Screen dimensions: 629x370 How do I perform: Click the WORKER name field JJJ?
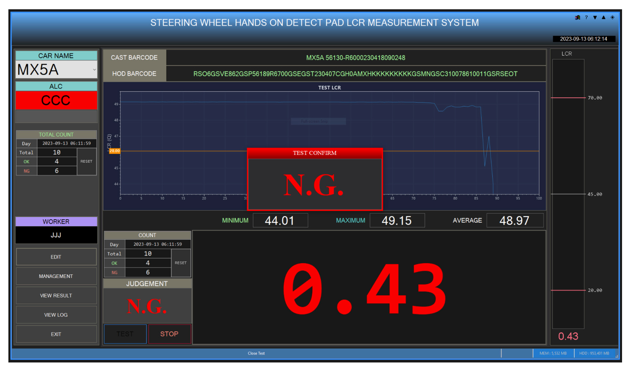(x=56, y=235)
